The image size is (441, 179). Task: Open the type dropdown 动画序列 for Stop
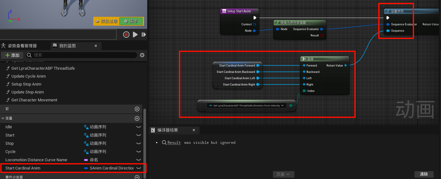[95, 144]
